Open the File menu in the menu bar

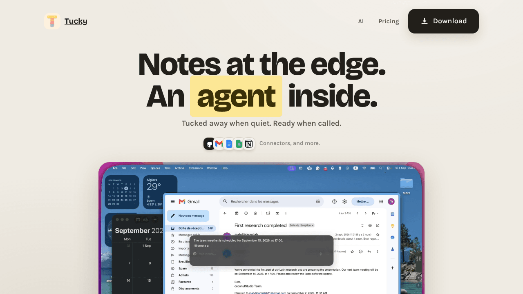[124, 168]
